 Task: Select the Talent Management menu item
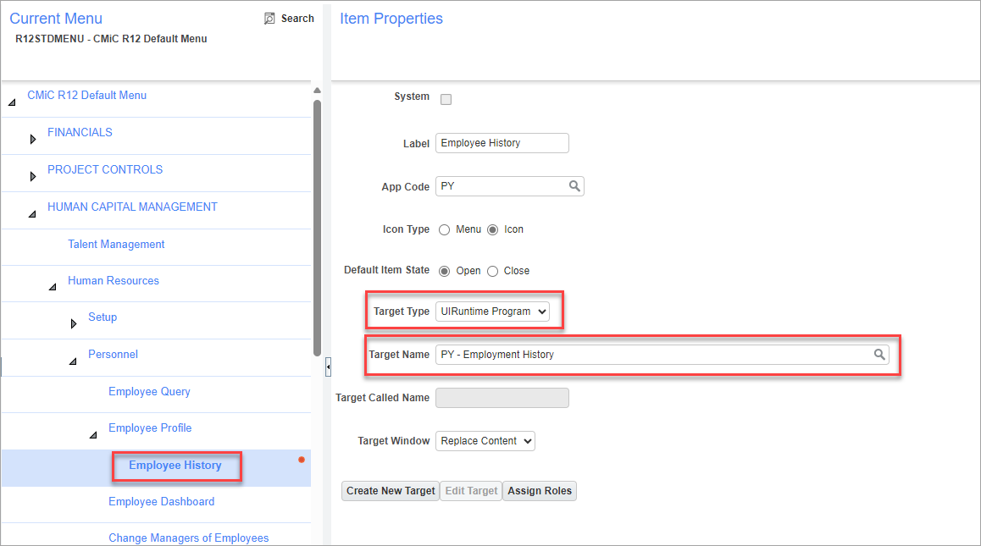click(116, 244)
